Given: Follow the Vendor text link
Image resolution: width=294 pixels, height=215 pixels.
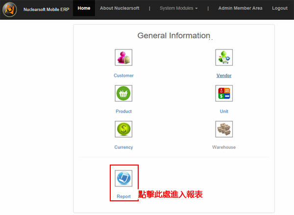Looking at the screenshot, I should point(224,75).
